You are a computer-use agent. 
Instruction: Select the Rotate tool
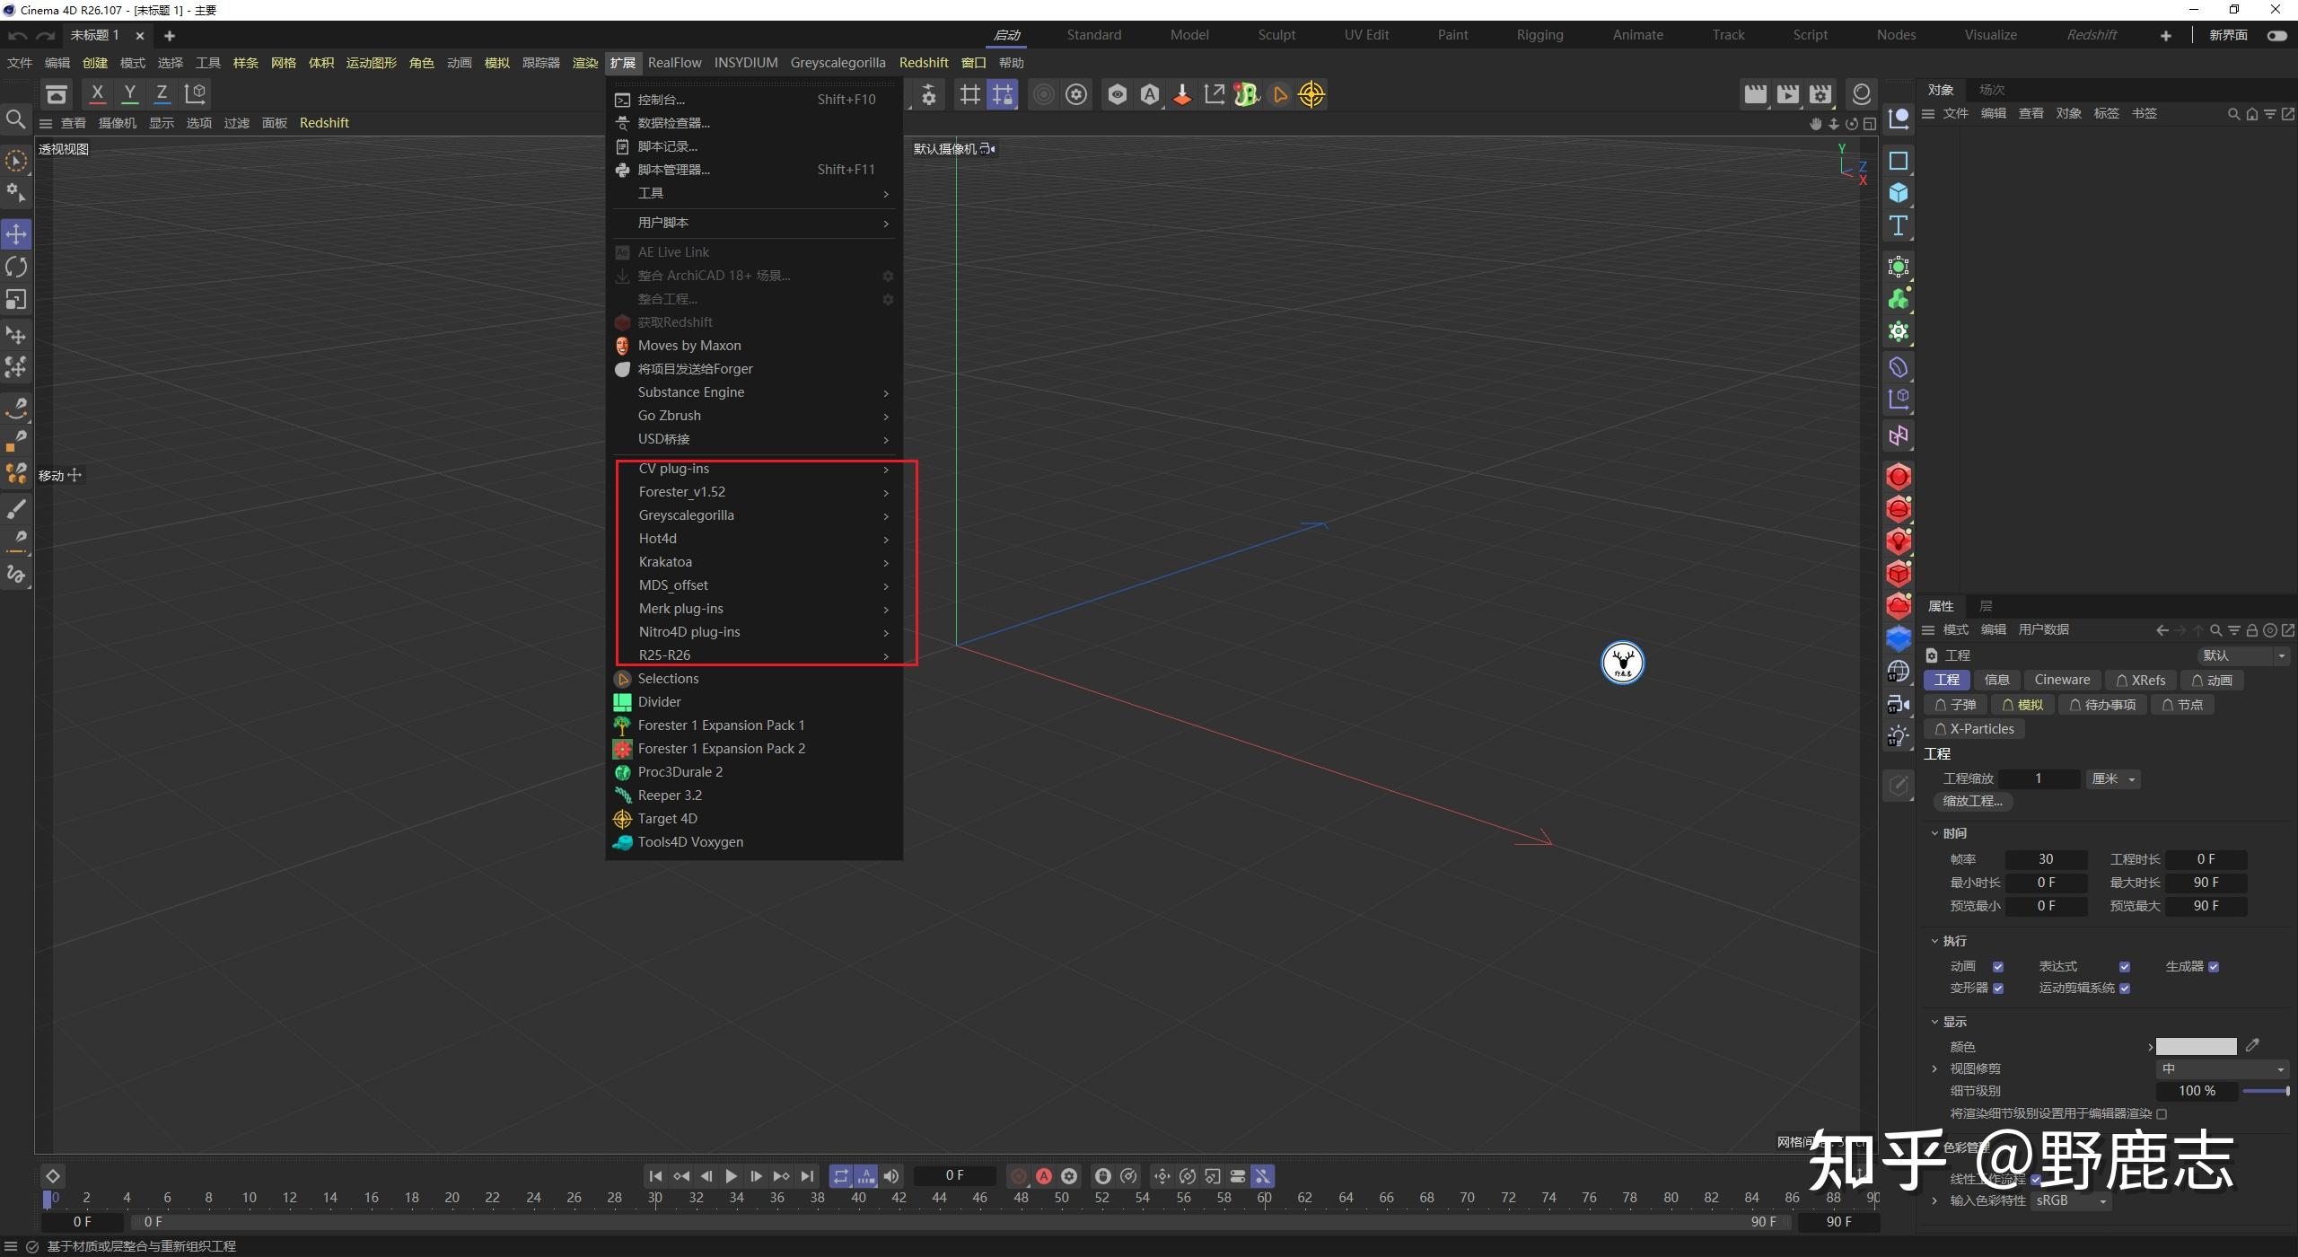15,267
